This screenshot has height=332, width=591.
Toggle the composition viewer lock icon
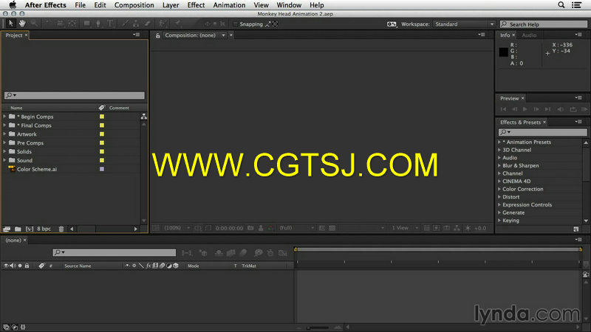157,35
